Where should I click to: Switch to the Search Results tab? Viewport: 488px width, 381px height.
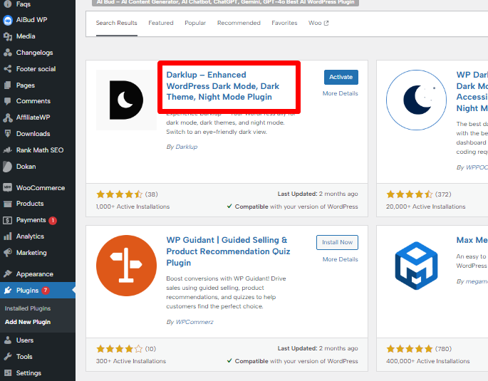click(x=116, y=23)
